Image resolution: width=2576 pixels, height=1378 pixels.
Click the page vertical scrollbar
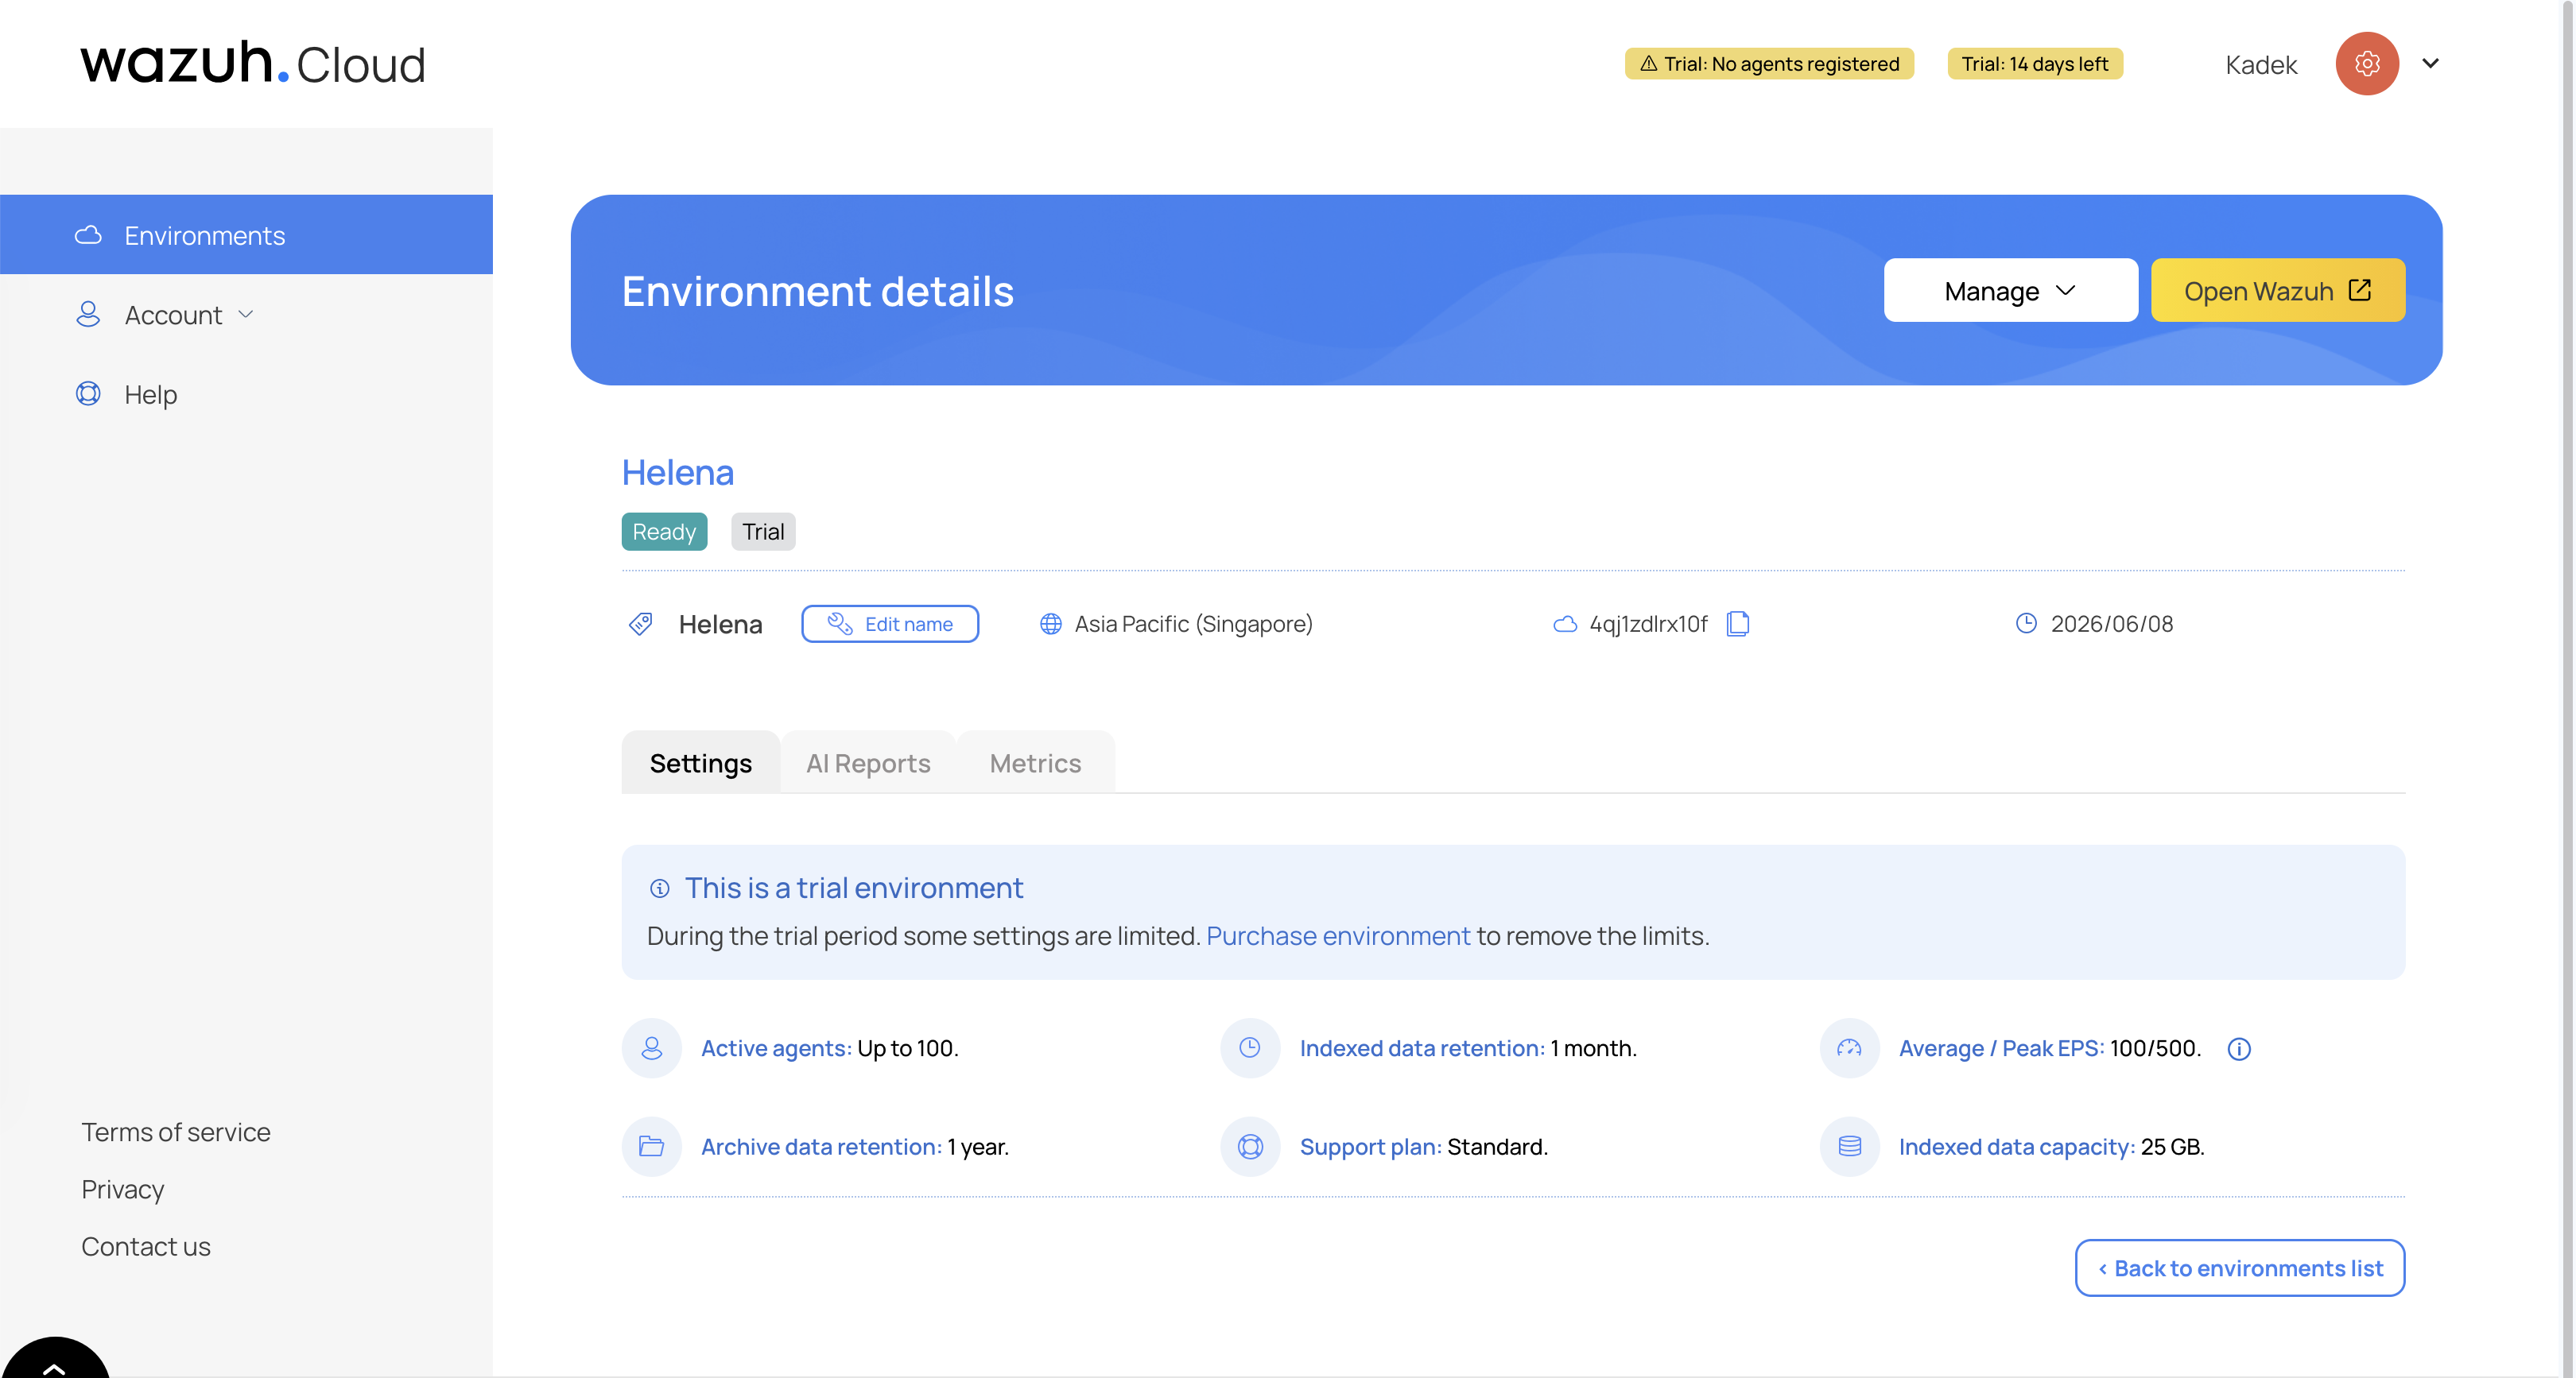tap(2568, 688)
